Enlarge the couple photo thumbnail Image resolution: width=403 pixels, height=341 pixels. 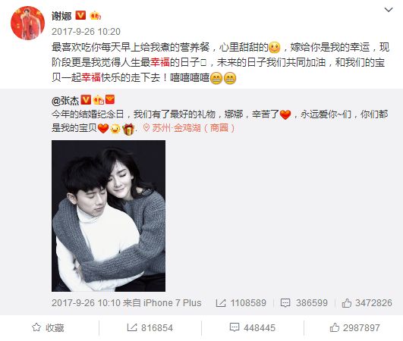pos(109,216)
